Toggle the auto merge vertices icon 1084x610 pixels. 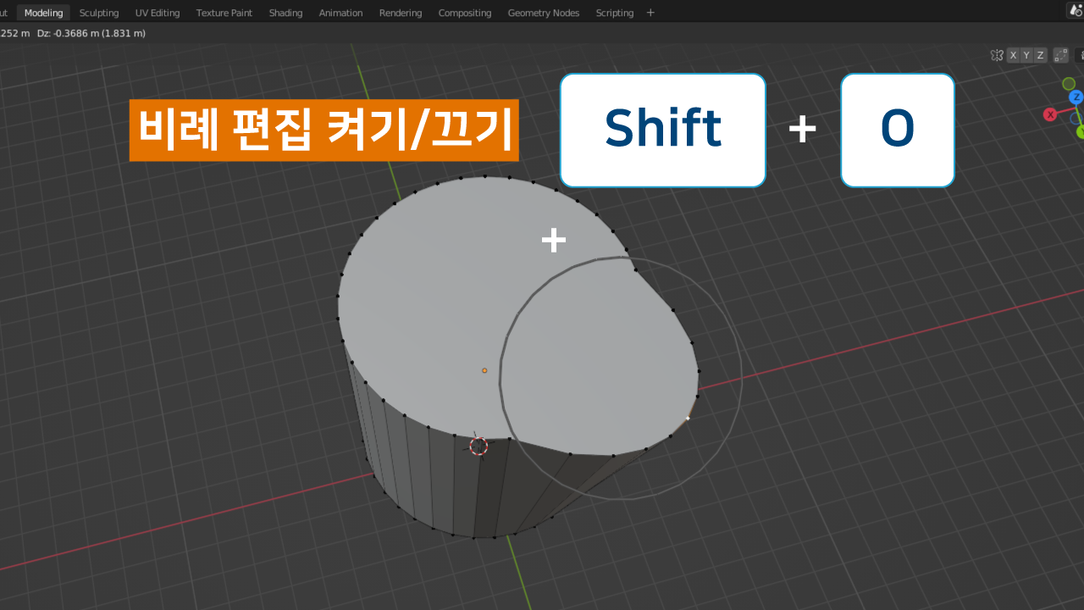(1059, 55)
